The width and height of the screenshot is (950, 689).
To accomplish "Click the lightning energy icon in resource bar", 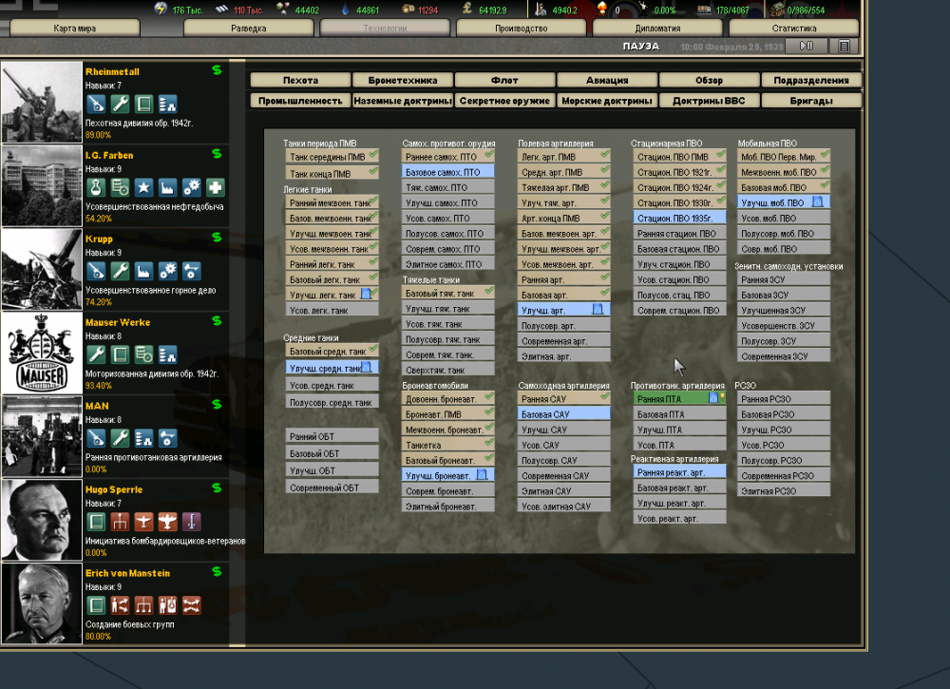I will click(x=161, y=10).
